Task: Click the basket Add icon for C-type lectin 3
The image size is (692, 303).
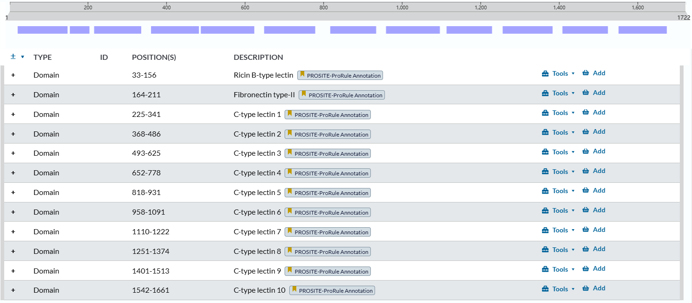Action: 585,151
